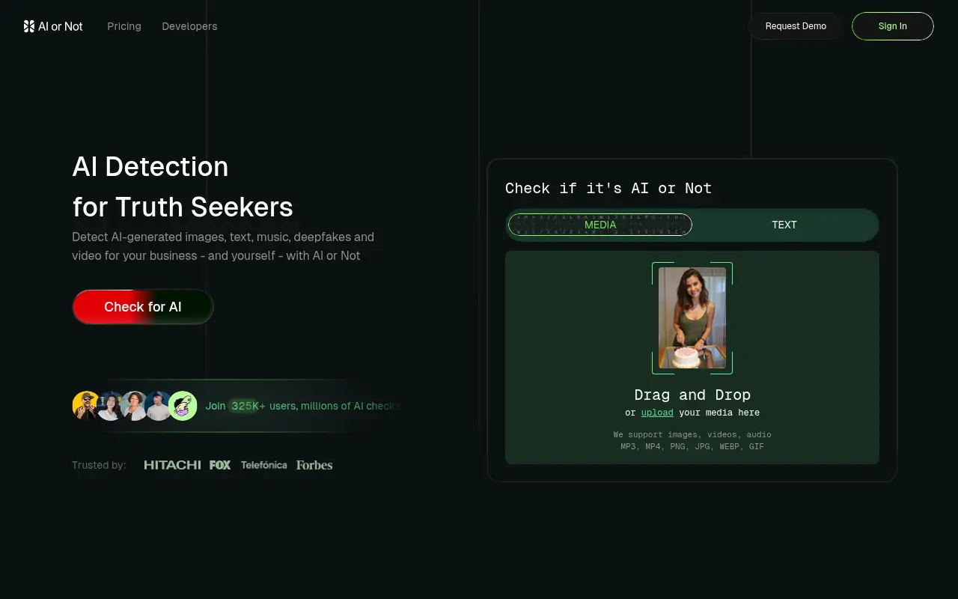This screenshot has height=599, width=958.
Task: Click the FOX logo
Action: coord(220,464)
